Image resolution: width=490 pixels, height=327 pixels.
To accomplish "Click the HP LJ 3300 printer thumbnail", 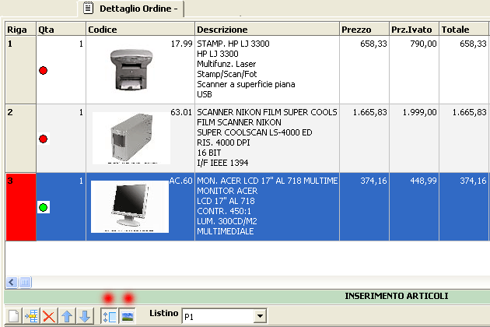I will click(x=131, y=69).
